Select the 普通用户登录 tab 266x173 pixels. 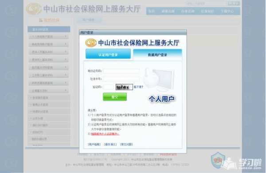157,55
